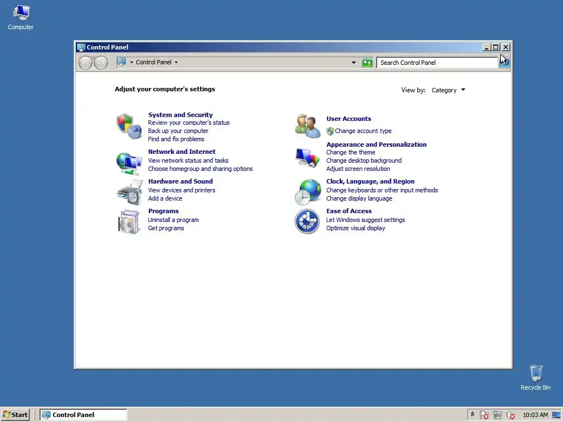Screen dimensions: 563x422
Task: Open User Accounts people icon
Action: pos(307,126)
